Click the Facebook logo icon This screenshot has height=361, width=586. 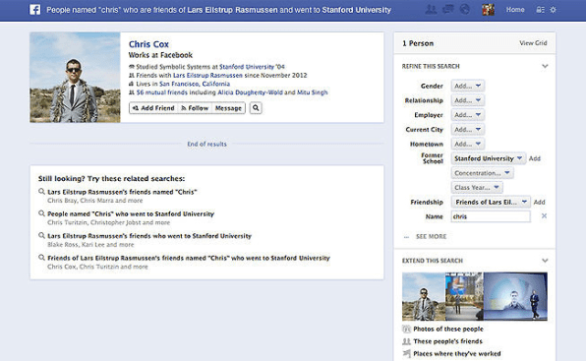[x=34, y=10]
